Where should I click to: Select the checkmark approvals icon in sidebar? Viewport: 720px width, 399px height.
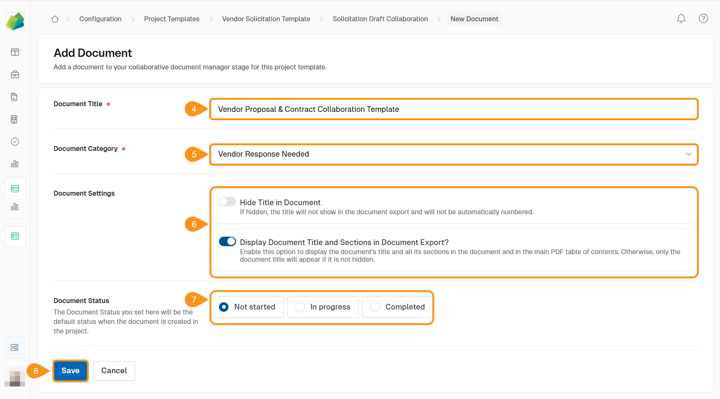(x=15, y=141)
